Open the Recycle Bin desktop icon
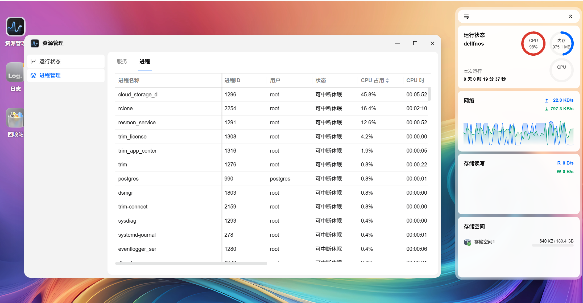Viewport: 583px width, 303px height. click(x=15, y=118)
